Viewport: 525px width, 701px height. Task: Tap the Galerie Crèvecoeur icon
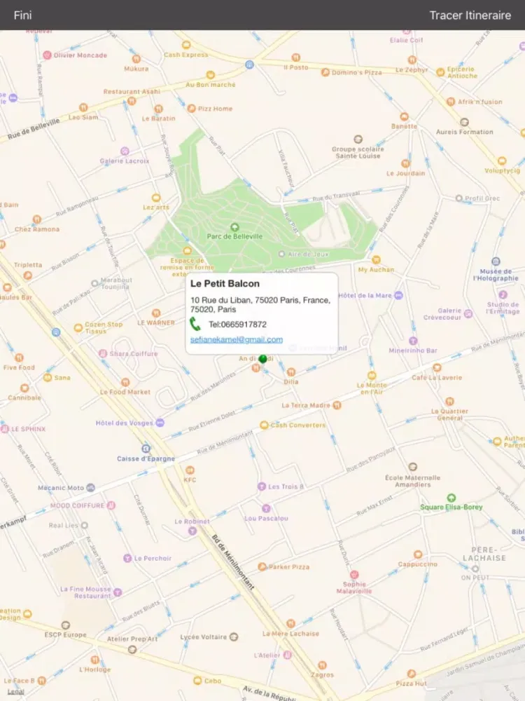point(468,313)
